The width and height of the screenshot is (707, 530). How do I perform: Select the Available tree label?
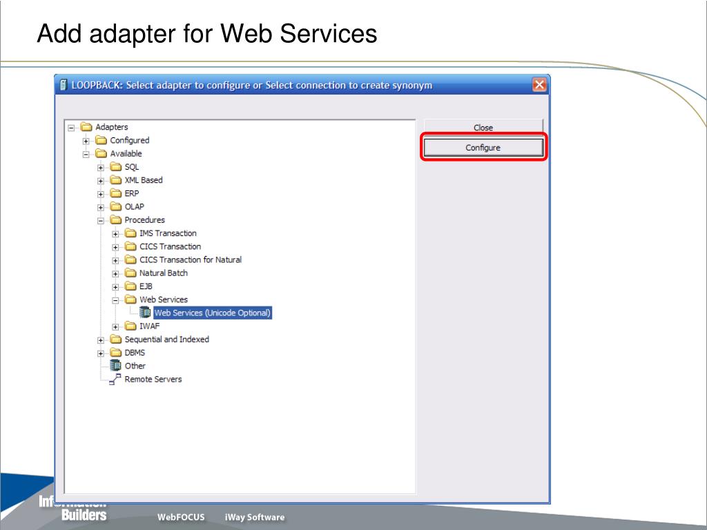point(126,154)
